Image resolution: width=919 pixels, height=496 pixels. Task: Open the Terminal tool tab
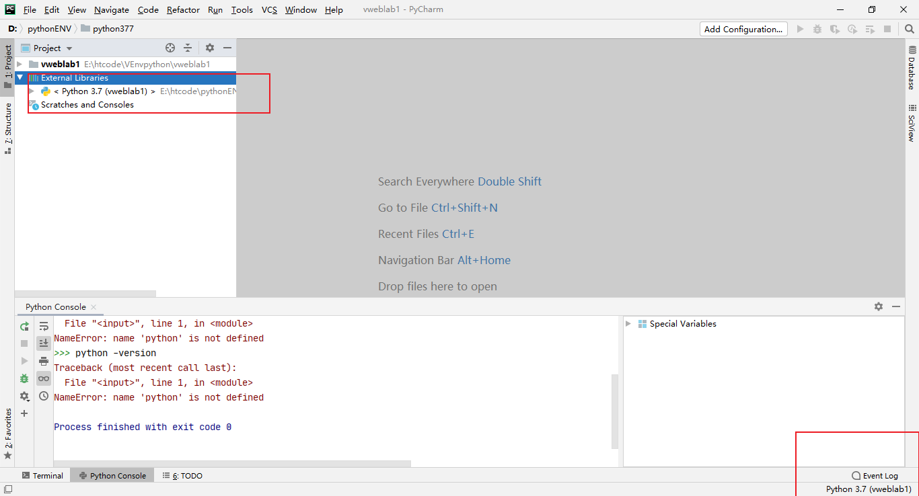point(42,475)
